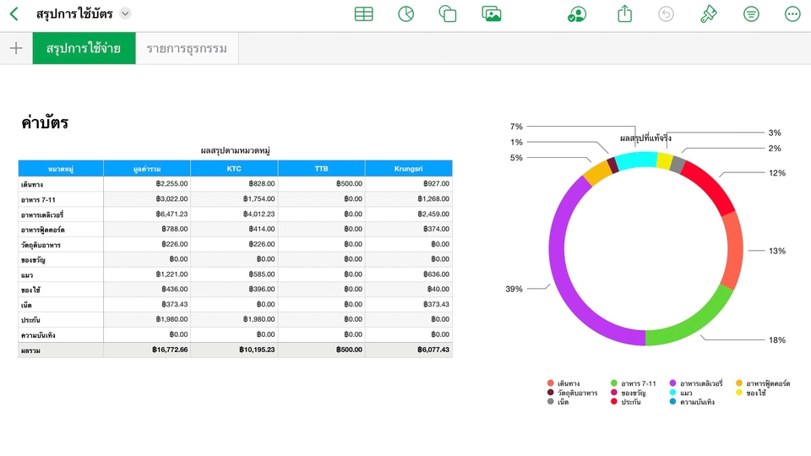Click the undo arrow icon
Screen dimensions: 811x456
[x=667, y=14]
